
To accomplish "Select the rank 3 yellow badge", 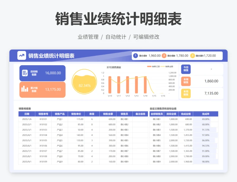I will (192, 56).
